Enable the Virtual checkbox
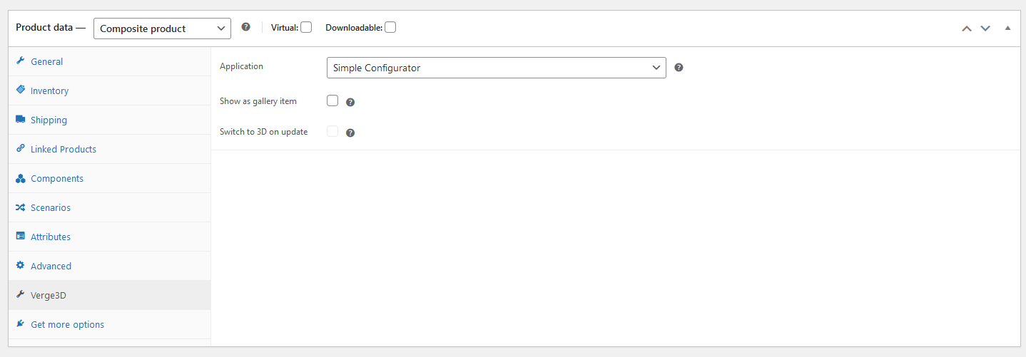Screen dimensions: 1026x357 pos(306,28)
